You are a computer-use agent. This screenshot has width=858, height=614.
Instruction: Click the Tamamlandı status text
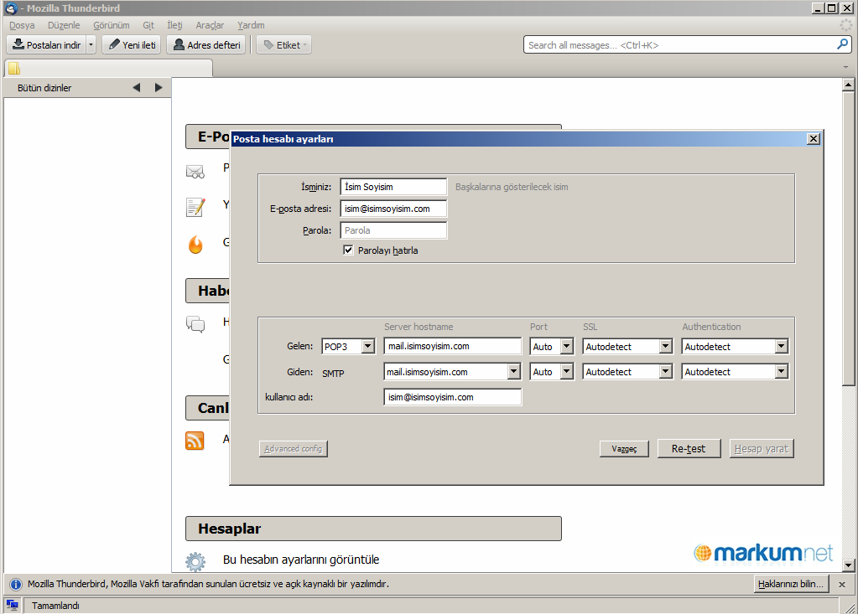point(55,606)
